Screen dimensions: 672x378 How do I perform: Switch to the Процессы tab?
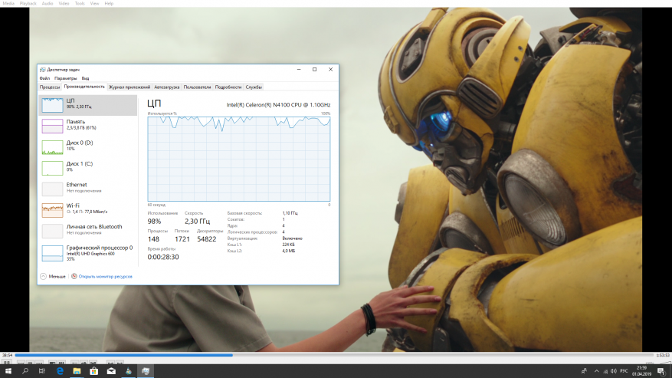[x=50, y=87]
